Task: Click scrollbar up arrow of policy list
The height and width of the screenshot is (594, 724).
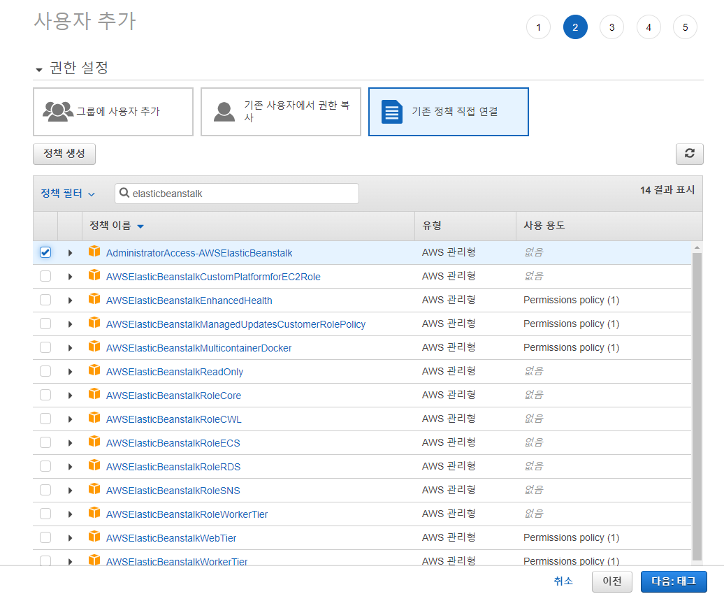Action: [697, 248]
